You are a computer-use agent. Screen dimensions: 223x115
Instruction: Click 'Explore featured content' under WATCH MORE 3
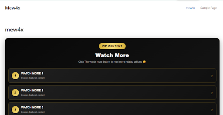[33, 112]
